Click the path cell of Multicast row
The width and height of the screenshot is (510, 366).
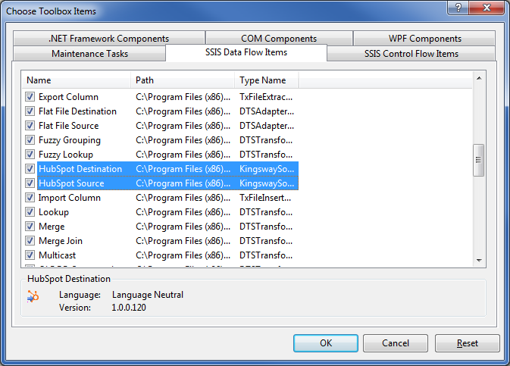pos(183,255)
